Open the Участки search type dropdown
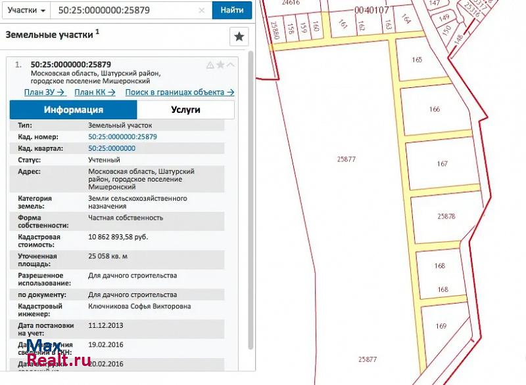Screen dimensions: 526x385 coord(26,10)
